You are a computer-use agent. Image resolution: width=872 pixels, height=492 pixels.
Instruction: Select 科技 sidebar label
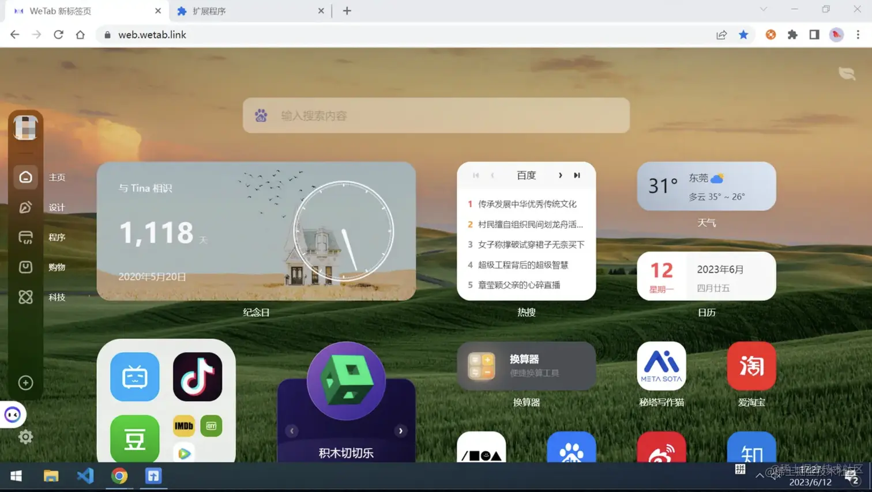(x=57, y=297)
